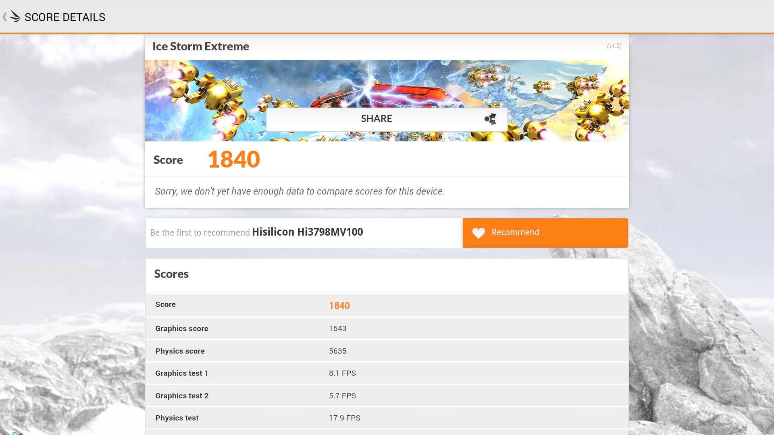This screenshot has height=435, width=774.
Task: Select the Graphics test 1 row label
Action: 182,373
